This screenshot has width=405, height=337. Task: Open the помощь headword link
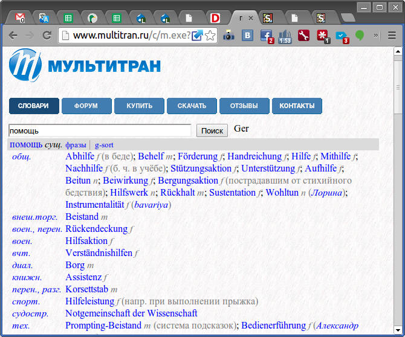point(26,145)
